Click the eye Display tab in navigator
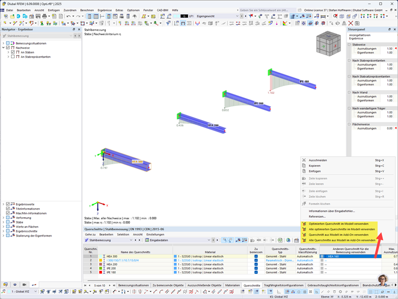398x299 pixels. pos(15,284)
